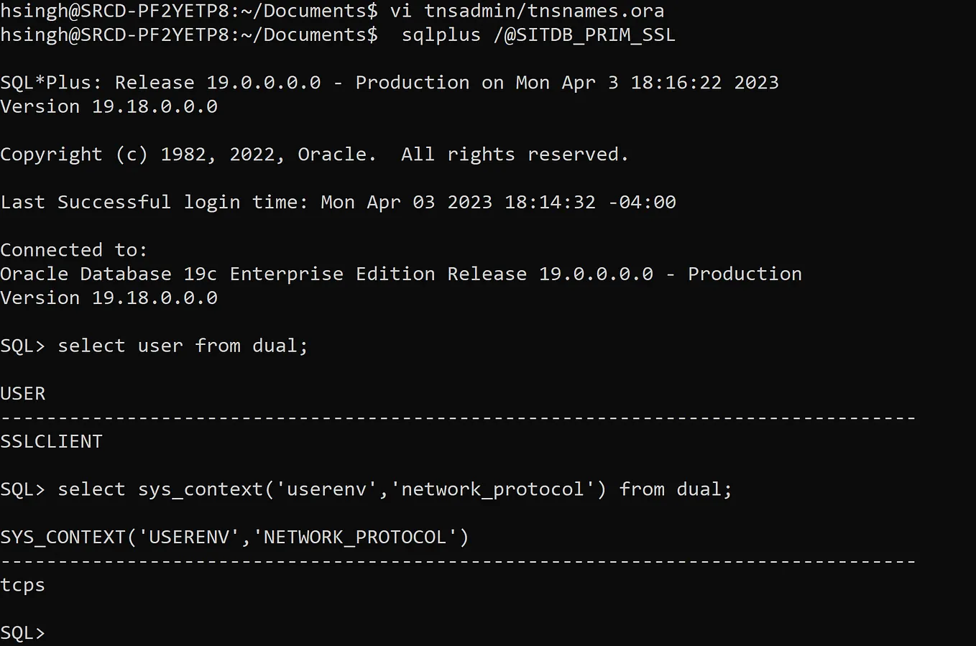Click the Oracle Database 19c Enterprise Edition line
Viewport: 976px width, 646px height.
401,274
